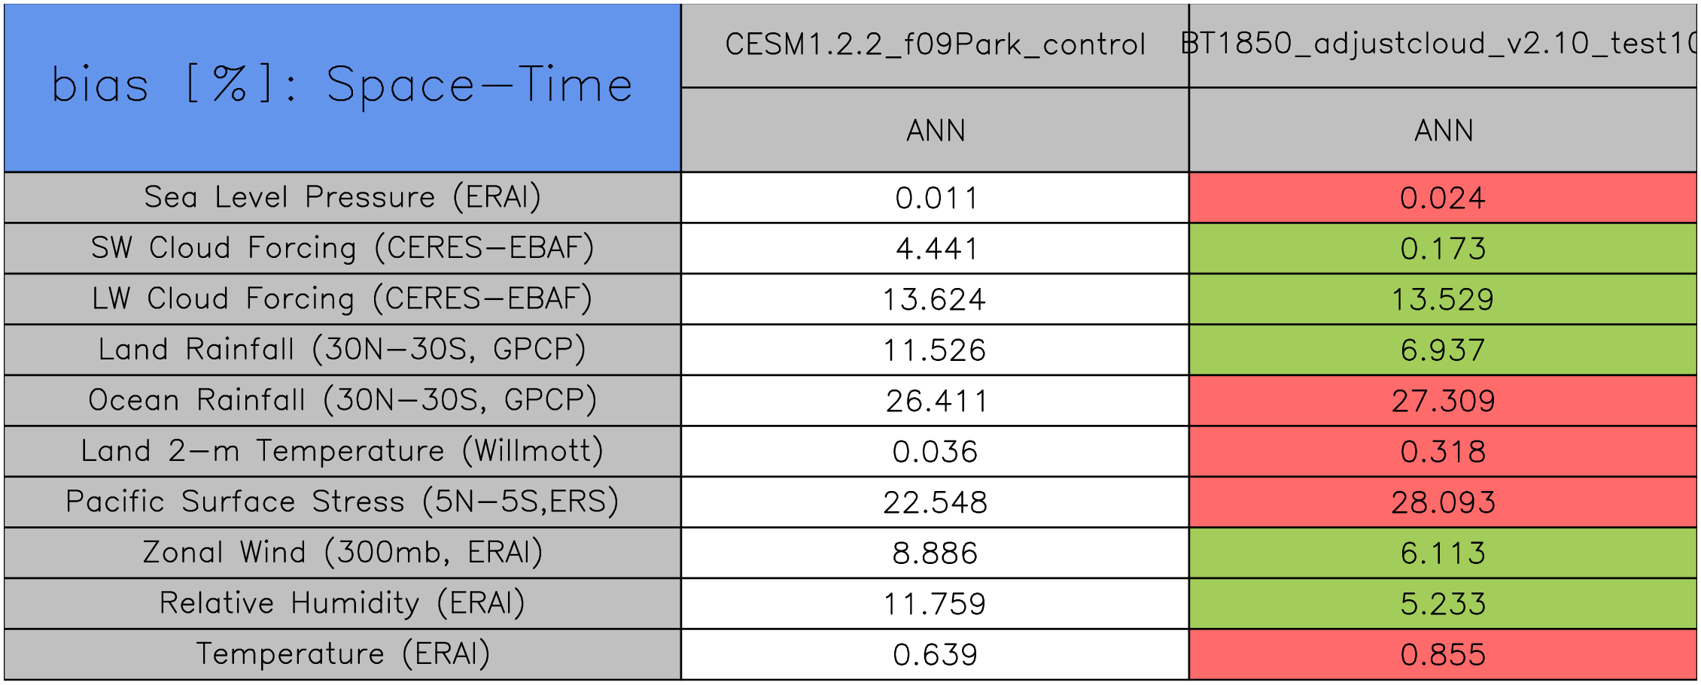Click the red cell showing 0.024
1701x685 pixels.
[x=1442, y=198]
